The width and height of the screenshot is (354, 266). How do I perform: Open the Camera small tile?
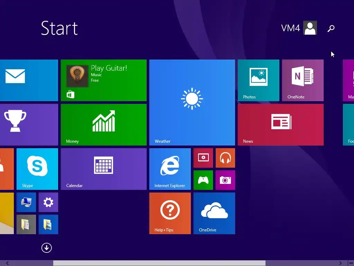point(225,180)
